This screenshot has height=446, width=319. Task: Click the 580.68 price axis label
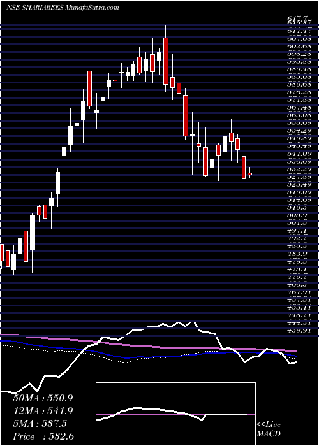pyautogui.click(x=299, y=85)
